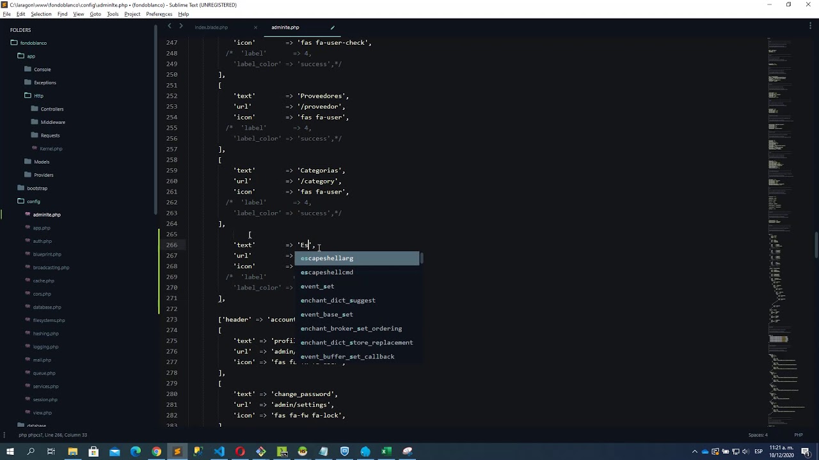The height and width of the screenshot is (460, 819).
Task: Choose enchant_dict_suggest completion
Action: click(x=357, y=300)
